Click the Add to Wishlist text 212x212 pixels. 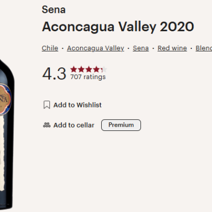tap(77, 105)
